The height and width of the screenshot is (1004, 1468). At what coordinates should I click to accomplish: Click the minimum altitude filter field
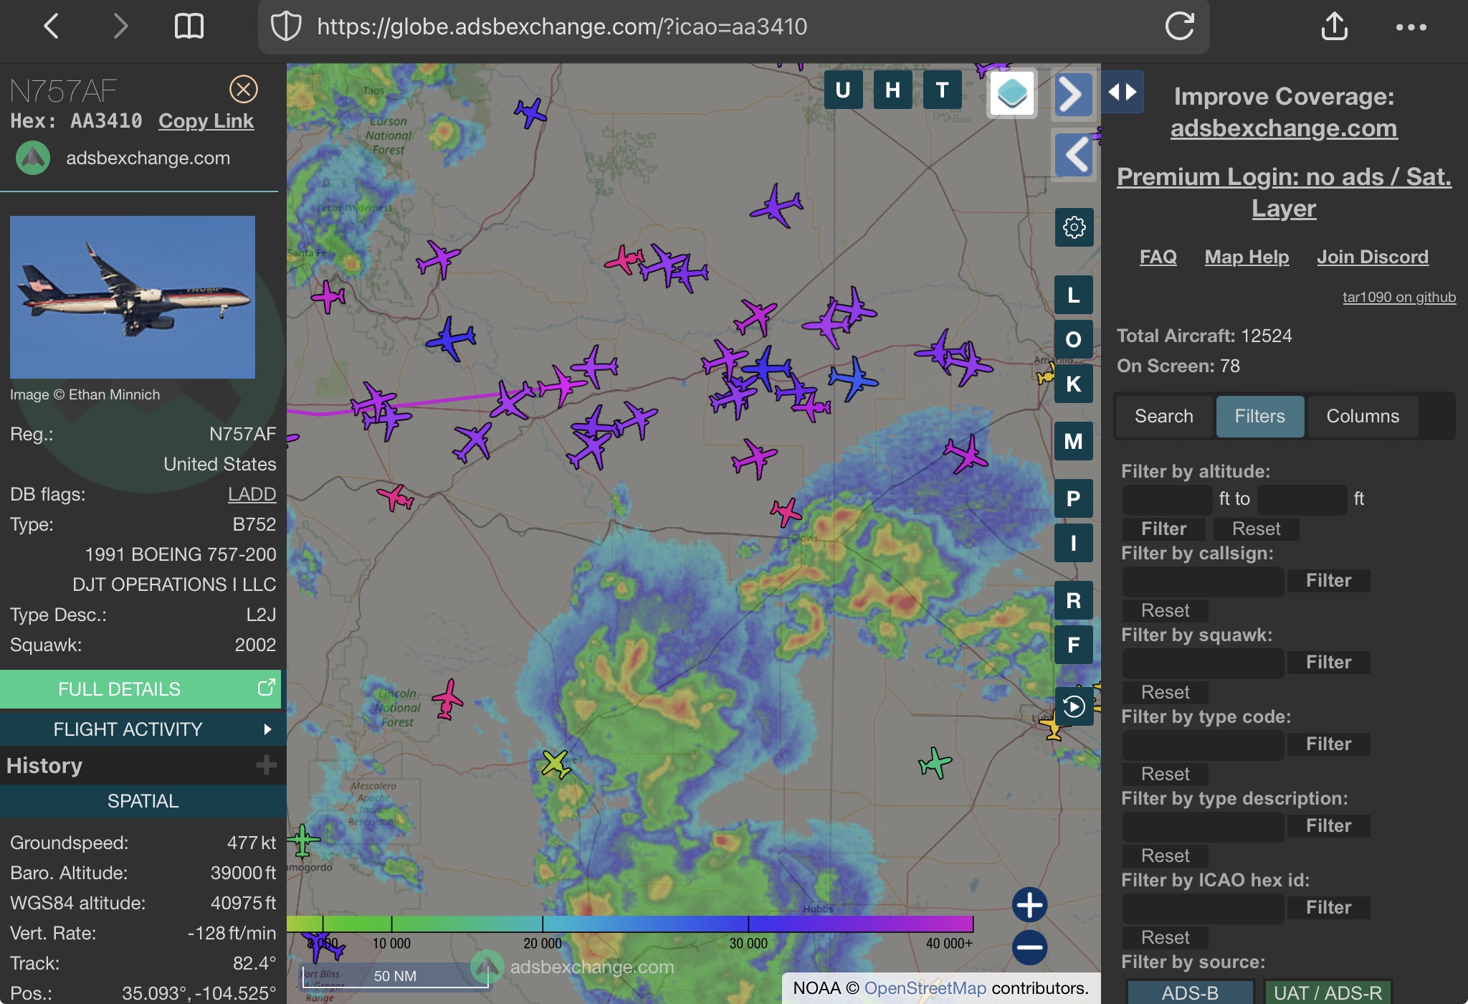[1167, 499]
